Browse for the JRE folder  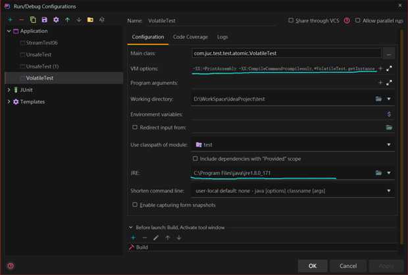(x=378, y=173)
